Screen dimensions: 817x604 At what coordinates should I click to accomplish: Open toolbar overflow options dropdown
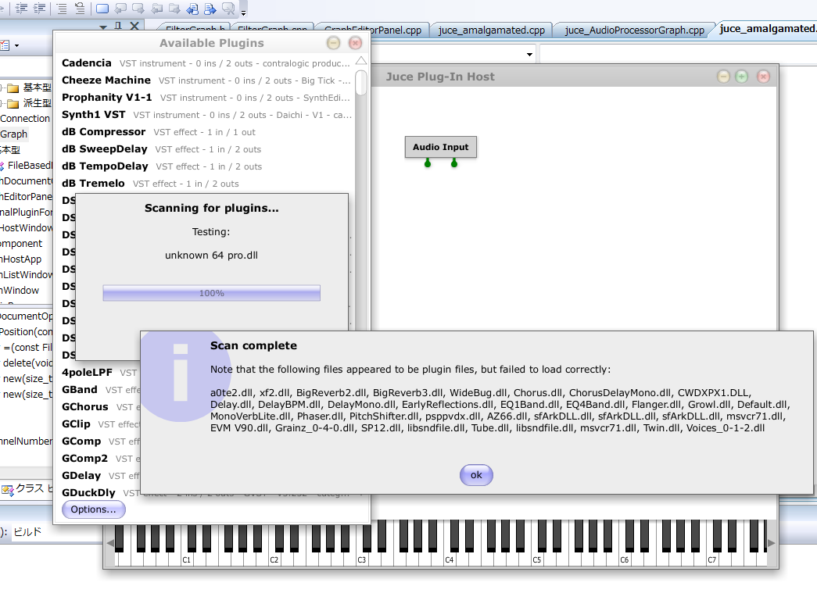point(243,13)
